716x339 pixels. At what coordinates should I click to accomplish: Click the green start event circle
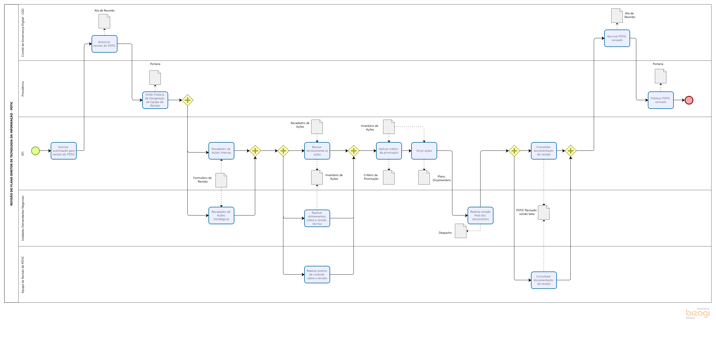pyautogui.click(x=35, y=151)
